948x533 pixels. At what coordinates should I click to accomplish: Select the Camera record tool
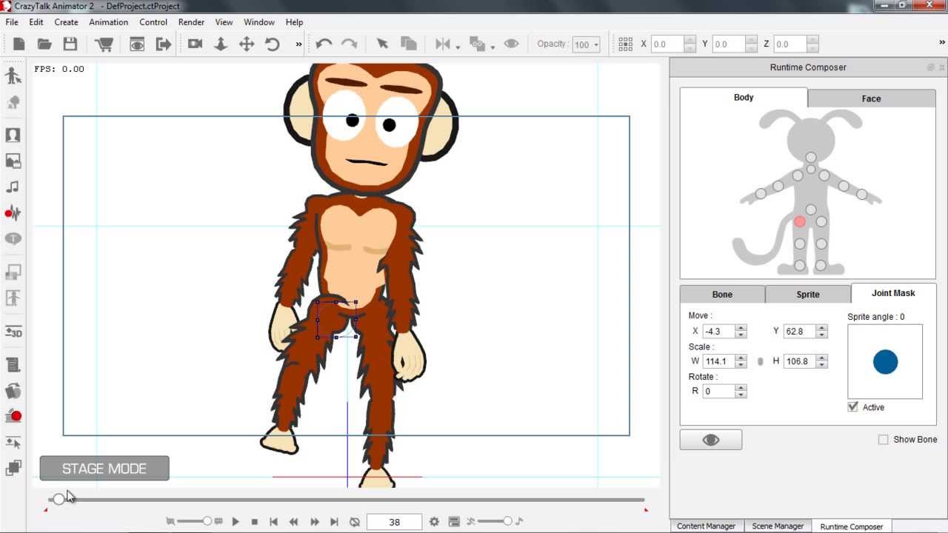click(x=196, y=44)
